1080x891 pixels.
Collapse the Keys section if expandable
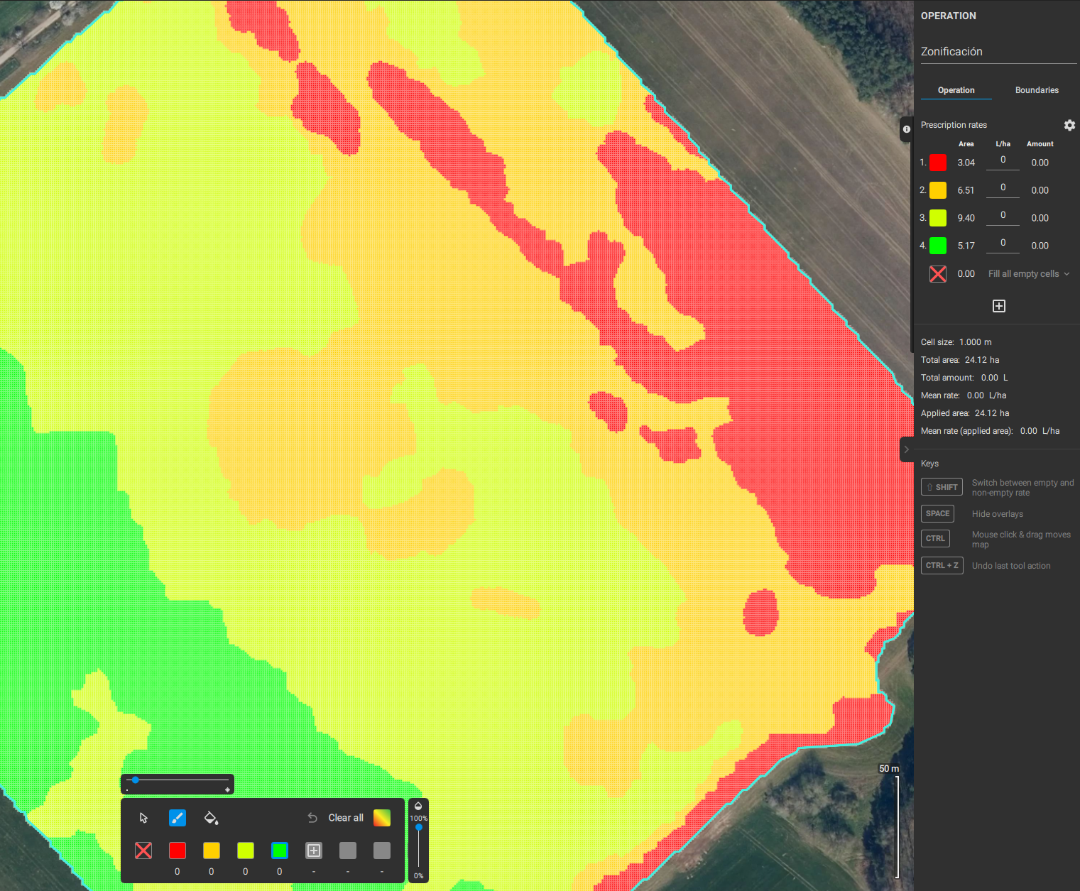point(929,463)
